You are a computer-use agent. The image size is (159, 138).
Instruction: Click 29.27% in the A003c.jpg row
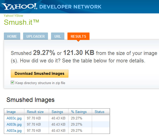(77, 118)
